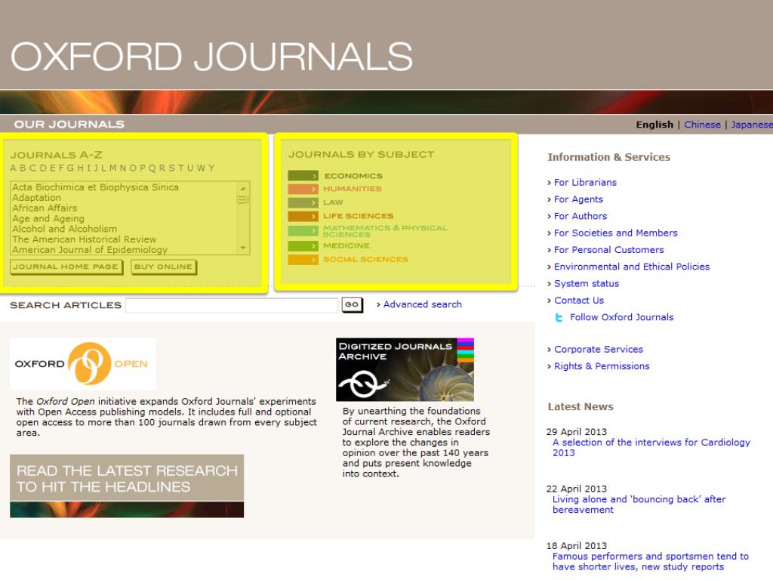Open Cardiology 2013 interviews news item
The image size is (773, 580).
click(651, 447)
